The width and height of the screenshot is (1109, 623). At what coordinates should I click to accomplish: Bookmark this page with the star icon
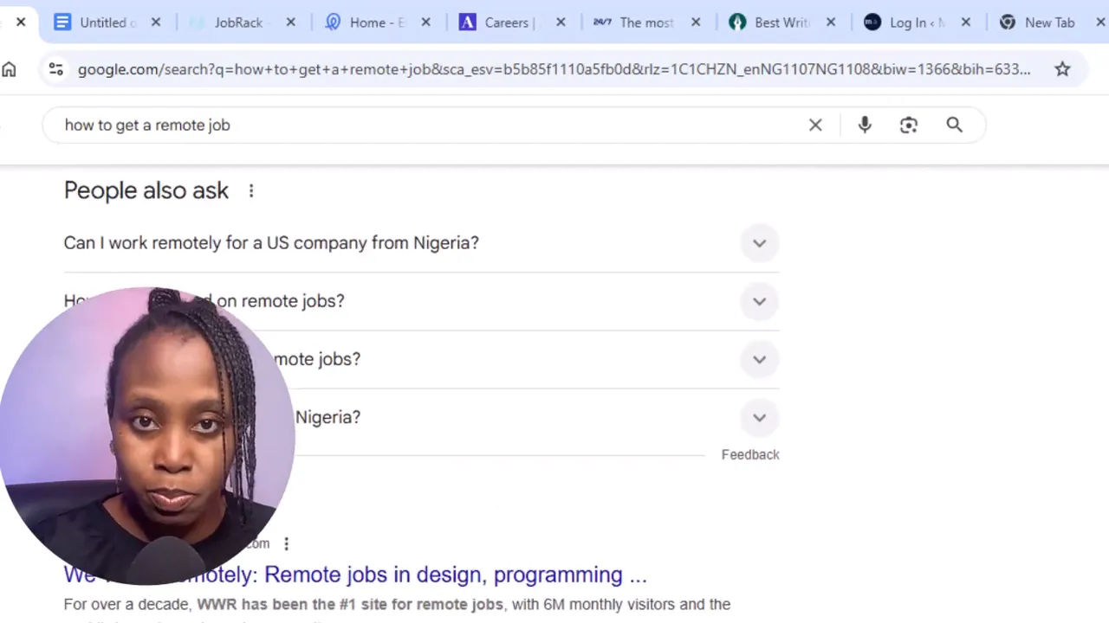(1062, 69)
